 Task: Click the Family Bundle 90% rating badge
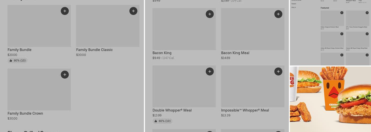(17, 60)
